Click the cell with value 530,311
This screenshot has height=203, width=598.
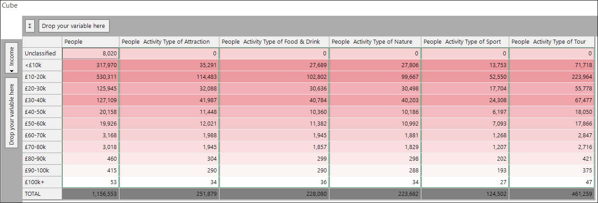coord(91,77)
